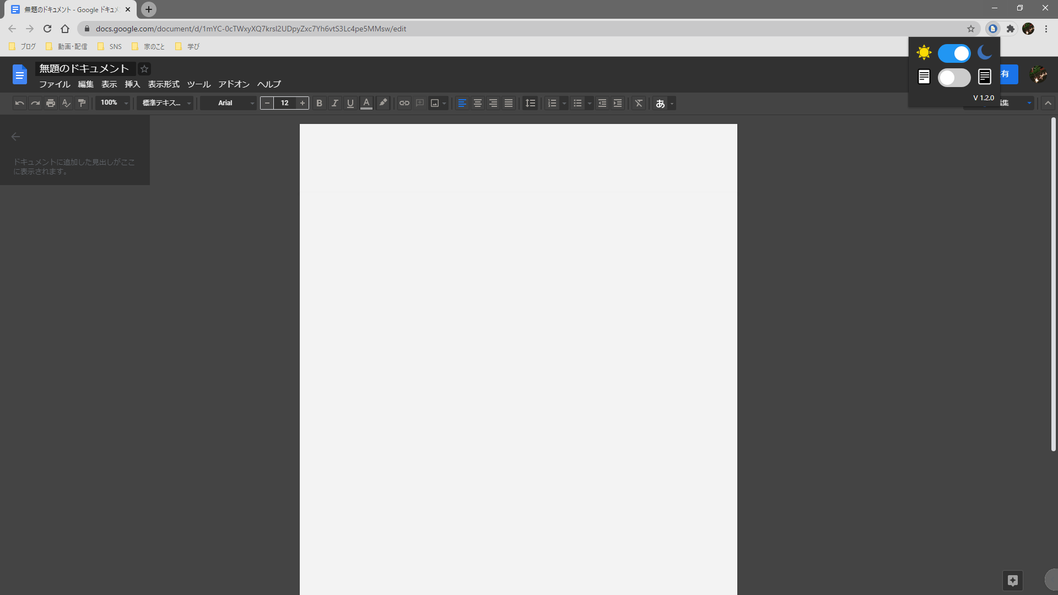Screen dimensions: 1058x595
Task: Click the document title 無題のドキュメント
Action: (x=84, y=68)
